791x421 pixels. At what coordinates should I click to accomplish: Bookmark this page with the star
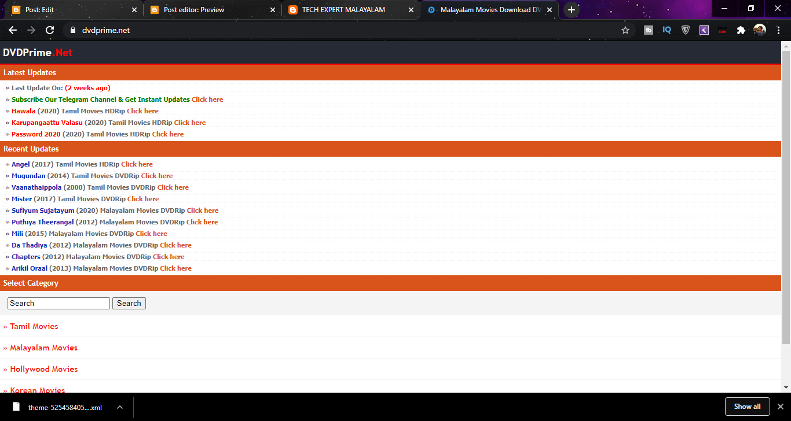point(625,30)
